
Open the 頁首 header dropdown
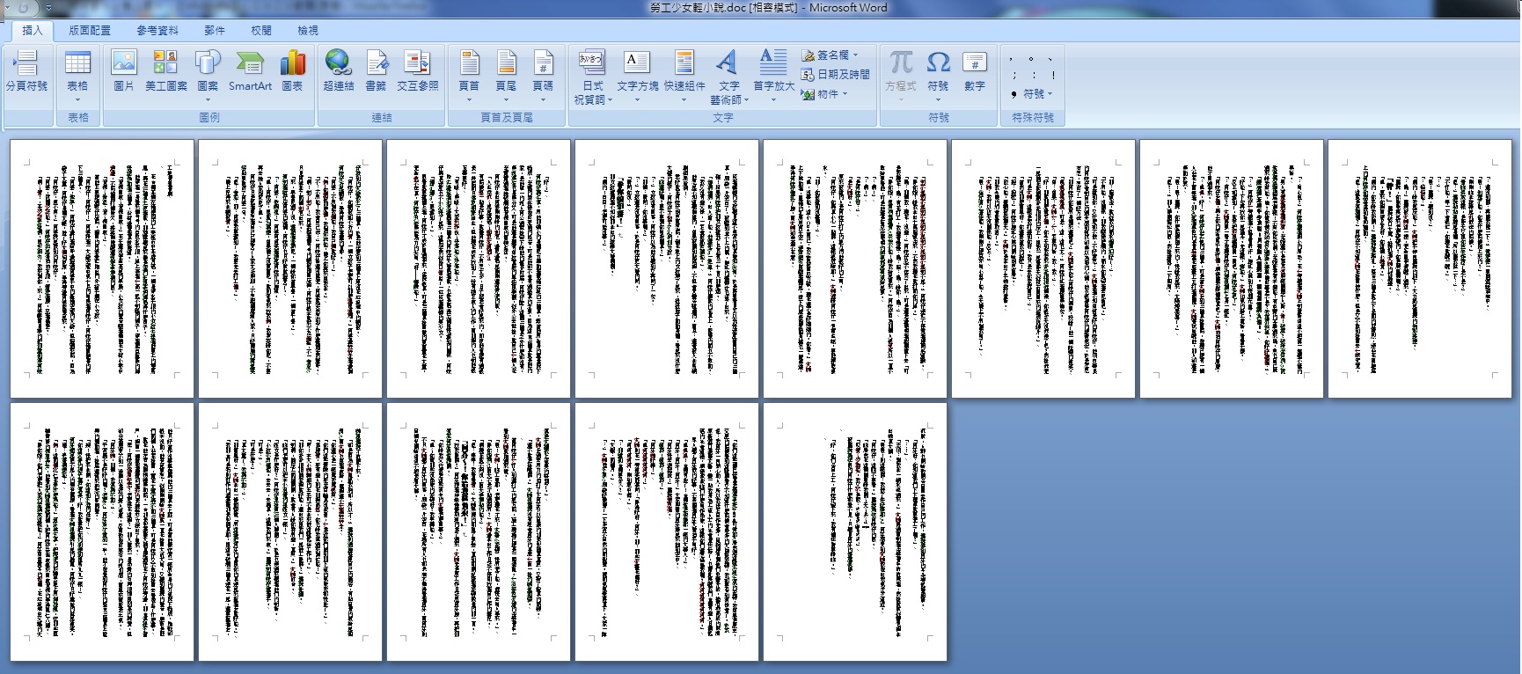pyautogui.click(x=469, y=91)
